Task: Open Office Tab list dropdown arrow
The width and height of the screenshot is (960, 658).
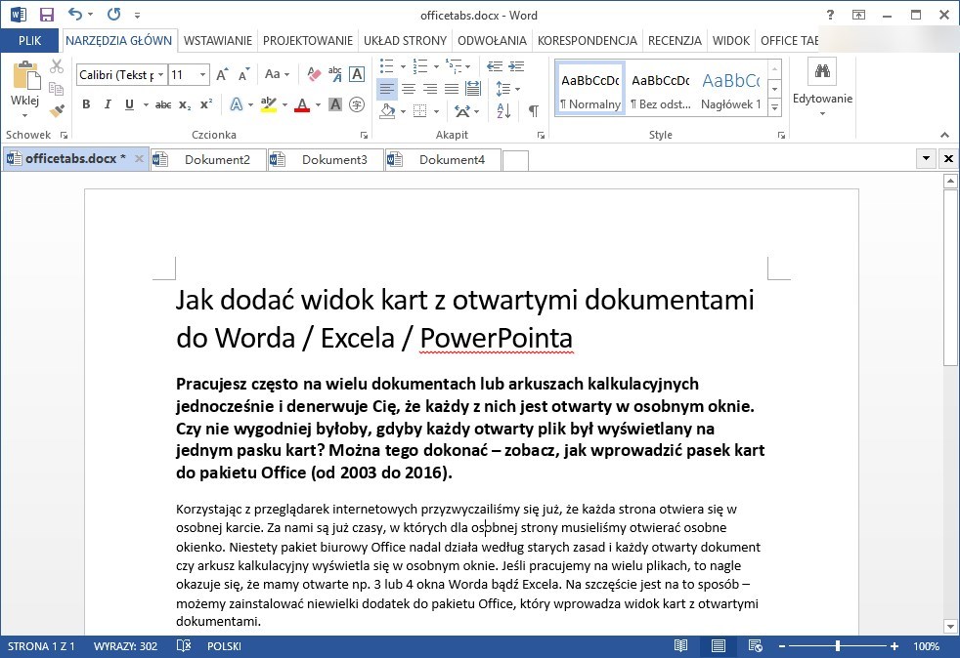Action: pos(926,158)
